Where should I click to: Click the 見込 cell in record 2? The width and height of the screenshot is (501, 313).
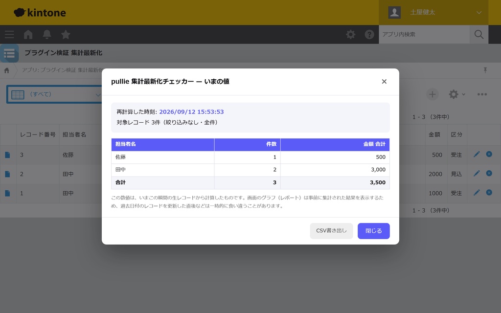pos(456,174)
